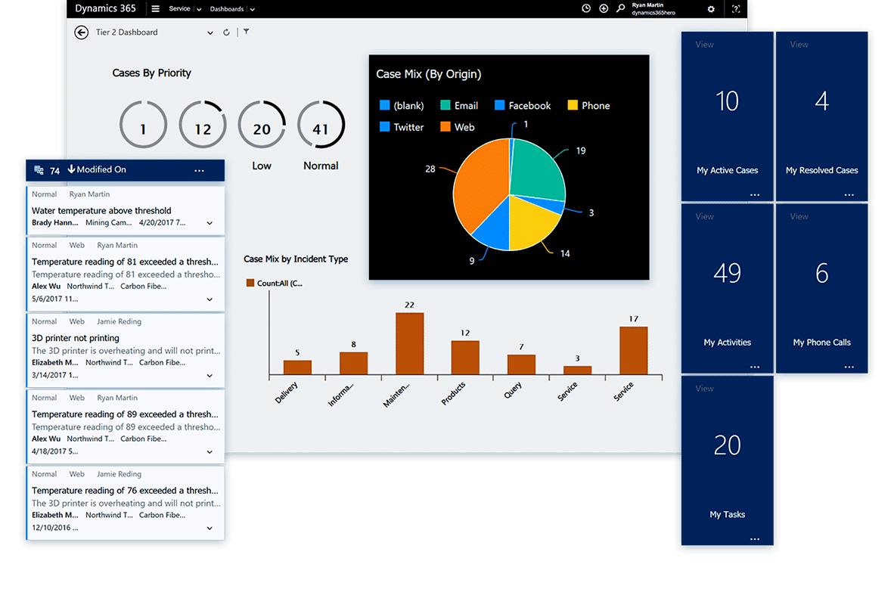Open the settings gear icon
894x589 pixels.
(x=711, y=9)
